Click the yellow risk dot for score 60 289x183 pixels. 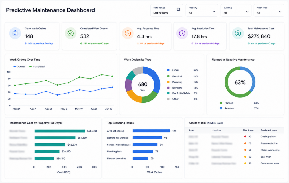(x=245, y=157)
